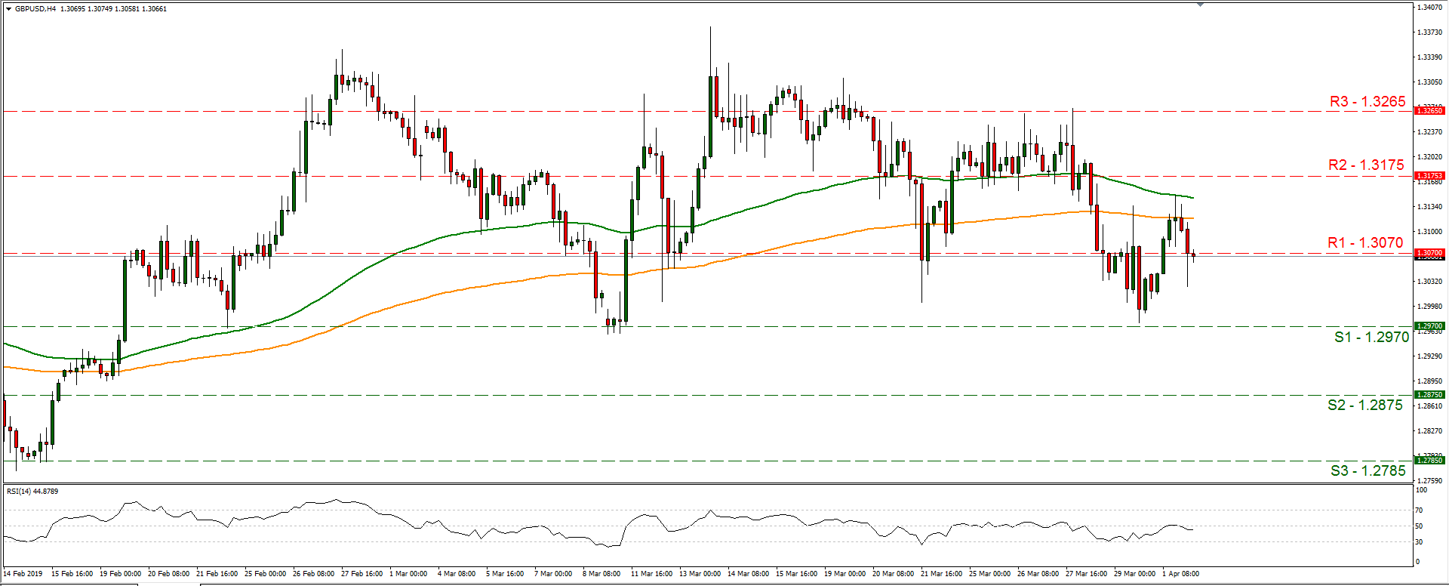Click the 1 Mar 00:00 time label
The image size is (1449, 586).
point(408,574)
